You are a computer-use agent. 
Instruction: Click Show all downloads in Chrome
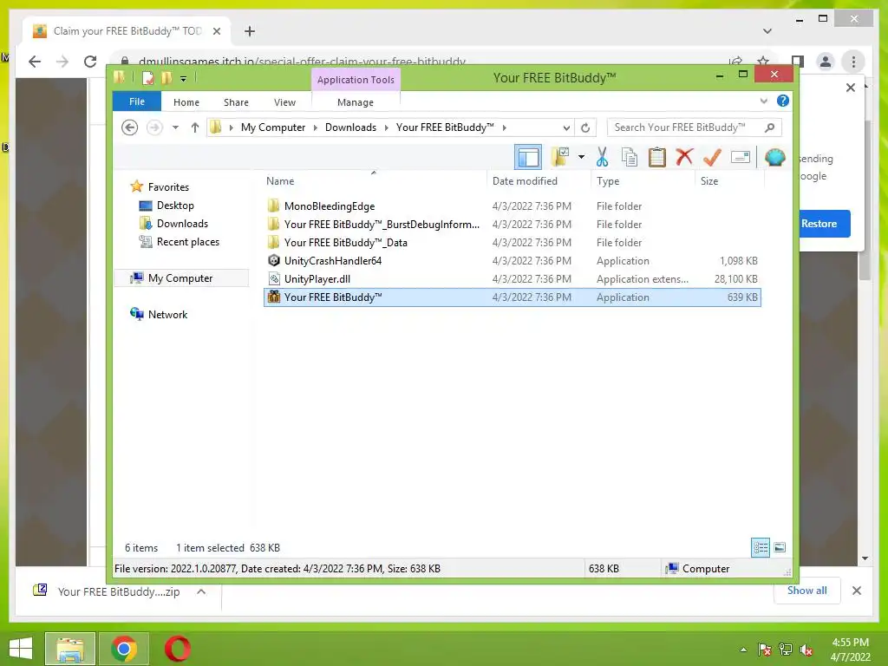807,591
